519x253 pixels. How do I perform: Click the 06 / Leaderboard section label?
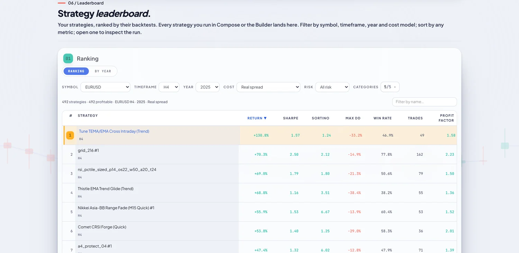coord(86,3)
